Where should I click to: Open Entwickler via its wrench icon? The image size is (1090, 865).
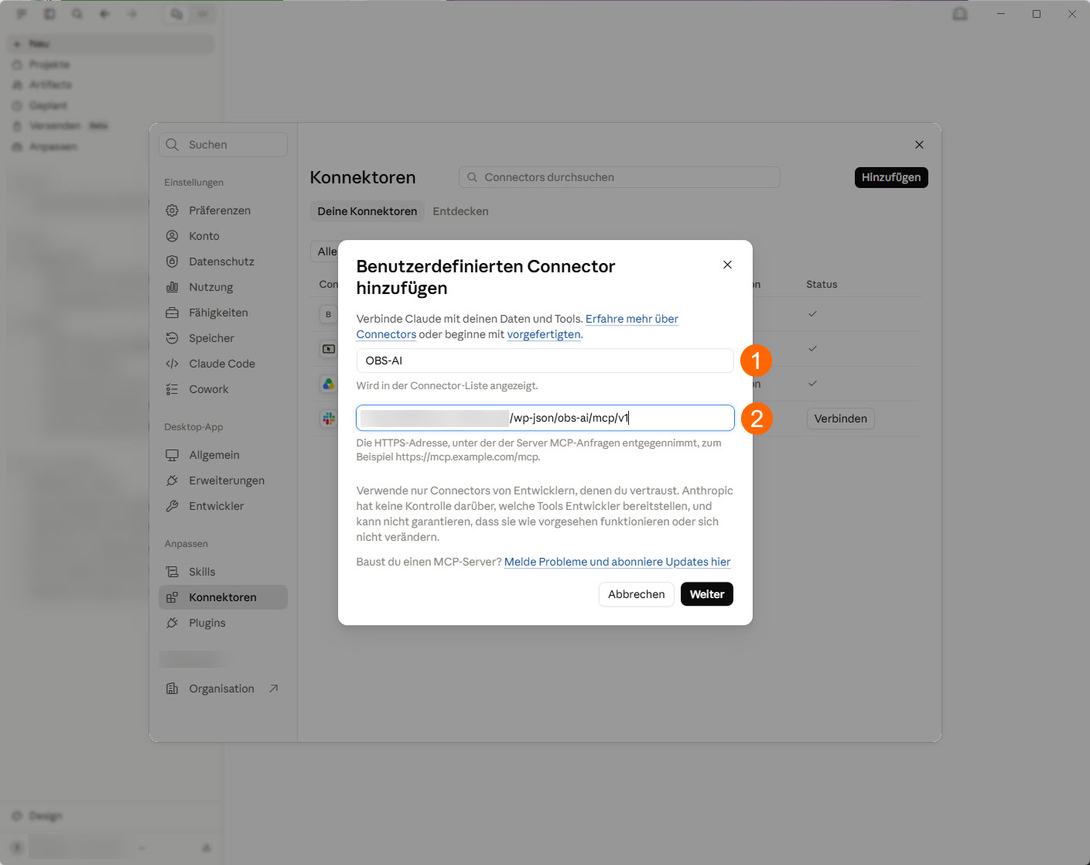(x=172, y=506)
